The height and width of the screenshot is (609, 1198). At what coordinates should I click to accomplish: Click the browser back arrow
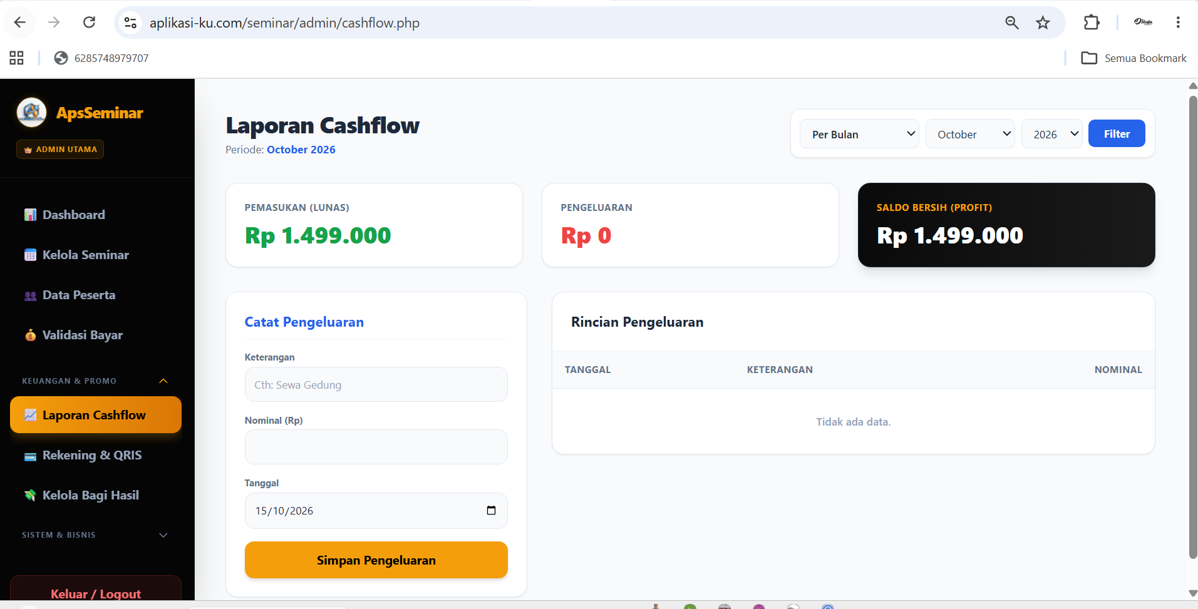click(x=20, y=23)
